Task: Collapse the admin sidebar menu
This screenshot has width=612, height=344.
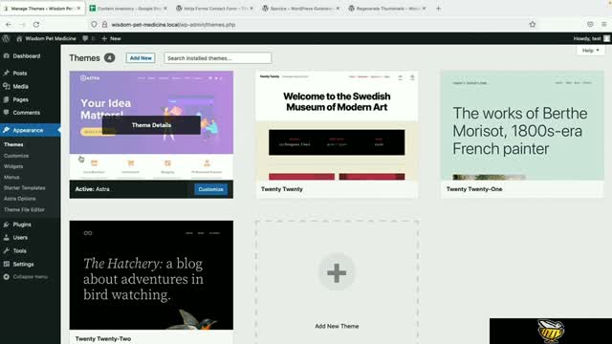Action: 26,276
